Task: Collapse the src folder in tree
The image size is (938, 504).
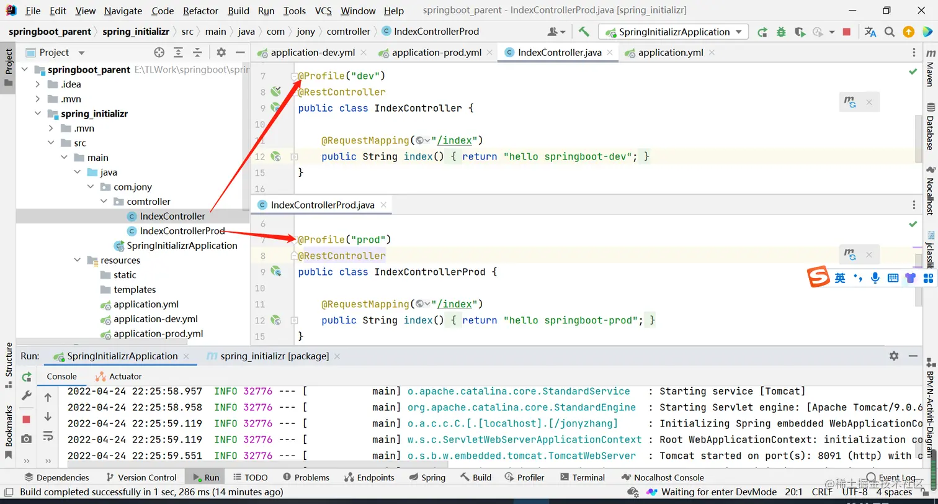Action: [51, 143]
